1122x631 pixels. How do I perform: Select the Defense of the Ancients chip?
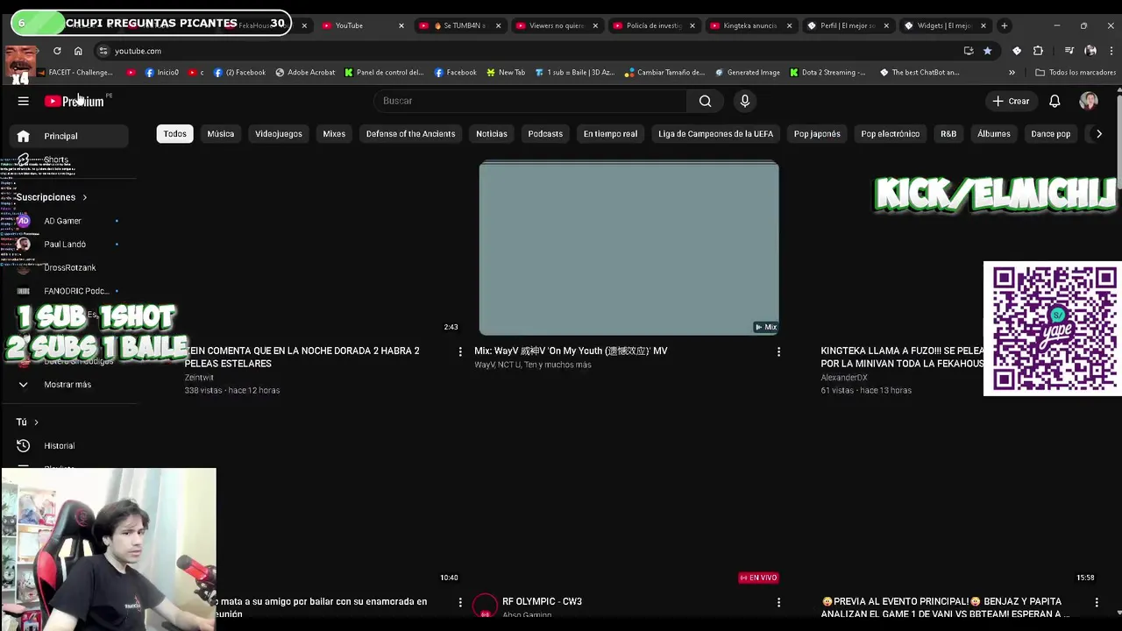(410, 134)
